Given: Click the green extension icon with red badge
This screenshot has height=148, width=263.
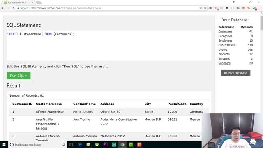Looking at the screenshot, I should (255, 8).
